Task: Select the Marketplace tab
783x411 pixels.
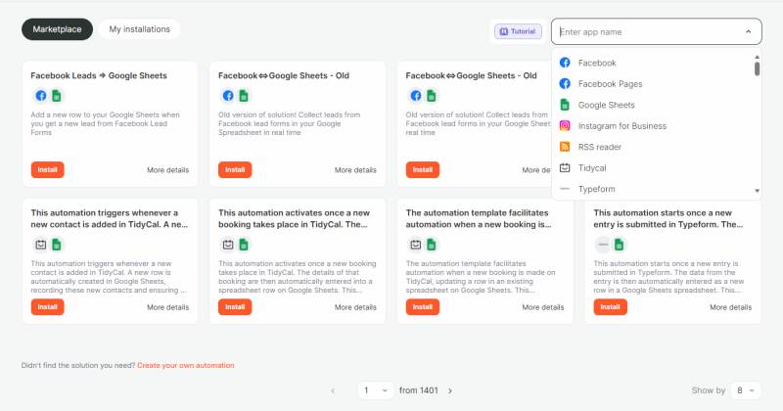Action: point(57,29)
